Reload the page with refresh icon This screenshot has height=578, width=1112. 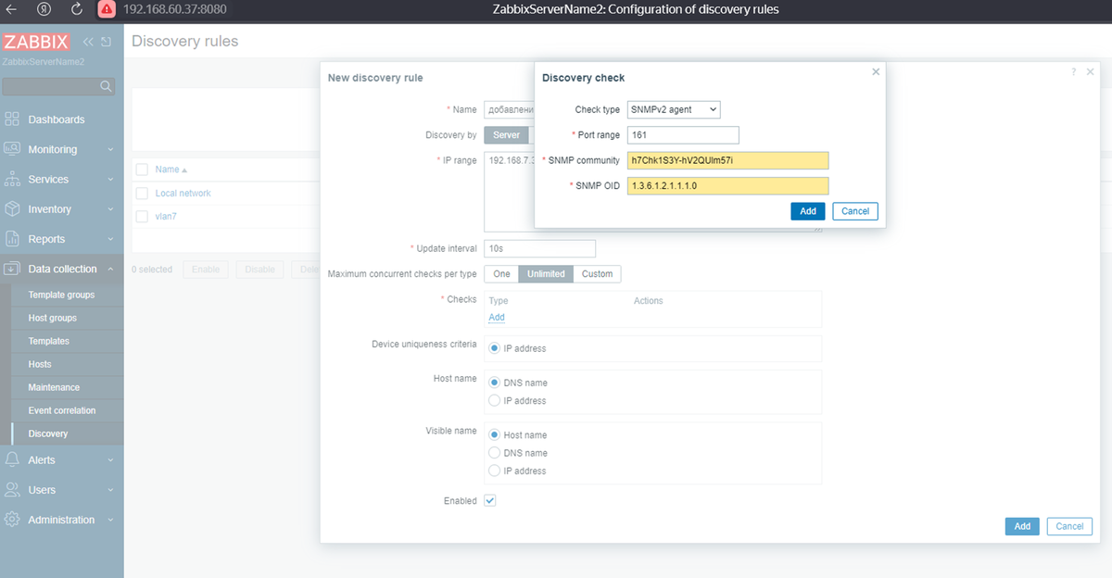tap(76, 9)
